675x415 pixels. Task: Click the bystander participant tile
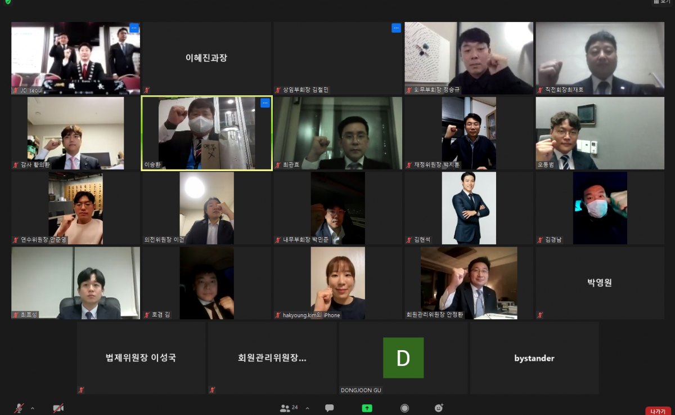(534, 358)
